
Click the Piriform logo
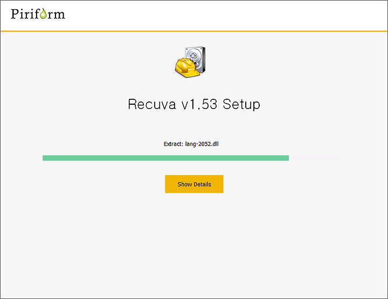38,14
